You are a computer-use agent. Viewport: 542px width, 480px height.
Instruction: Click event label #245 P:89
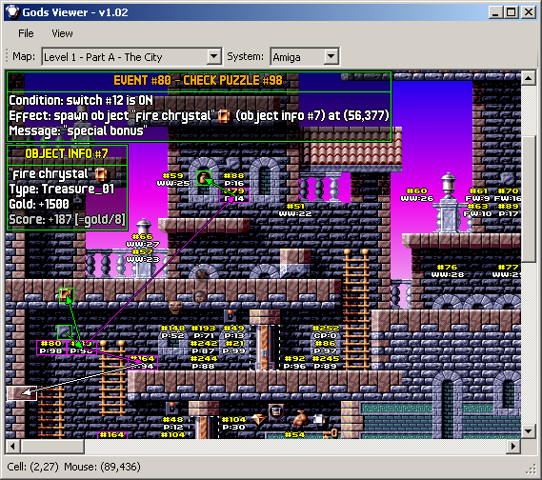click(x=326, y=362)
